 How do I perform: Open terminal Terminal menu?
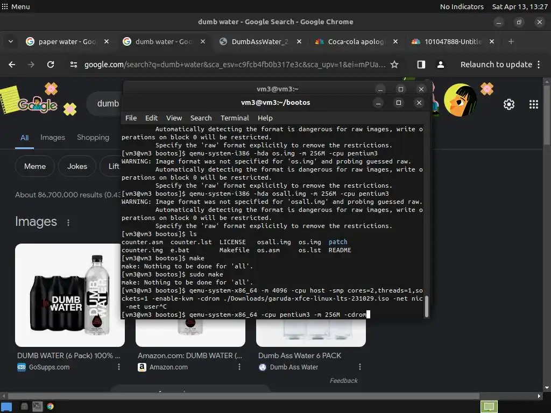[x=235, y=118]
